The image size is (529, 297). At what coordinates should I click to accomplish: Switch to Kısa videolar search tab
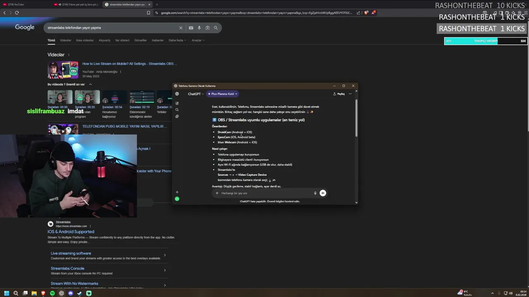coord(85,40)
